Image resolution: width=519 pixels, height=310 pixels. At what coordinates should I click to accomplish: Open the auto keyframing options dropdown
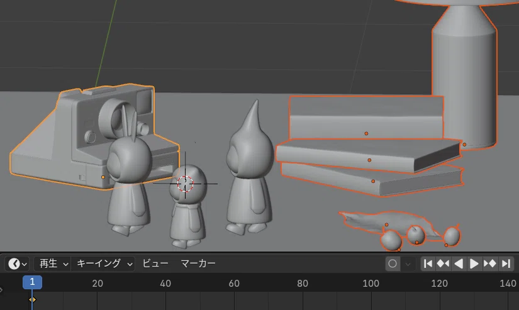[x=408, y=263]
